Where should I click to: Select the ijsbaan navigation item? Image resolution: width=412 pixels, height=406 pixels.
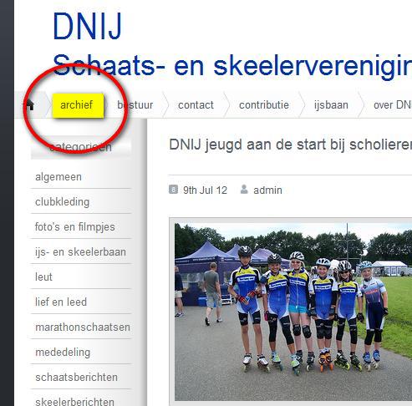click(x=331, y=105)
